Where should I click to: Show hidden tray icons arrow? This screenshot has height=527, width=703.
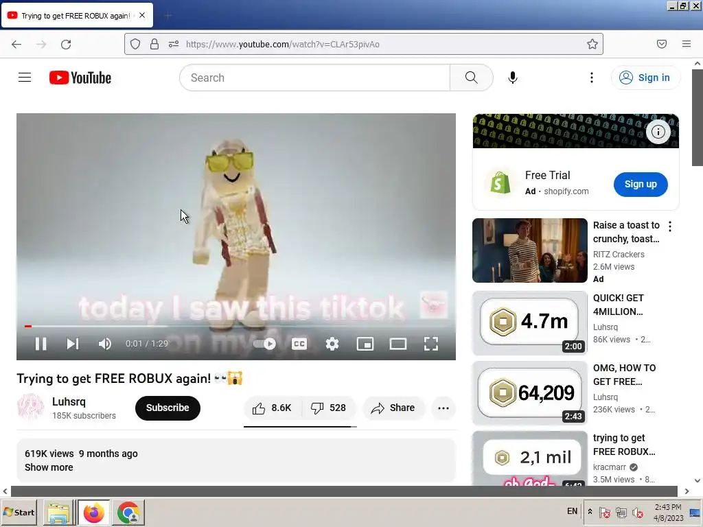(590, 512)
